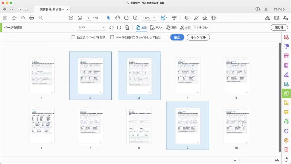Open the page range 2-3,9 dropdown
This screenshot has width=291, height=164.
(92, 28)
